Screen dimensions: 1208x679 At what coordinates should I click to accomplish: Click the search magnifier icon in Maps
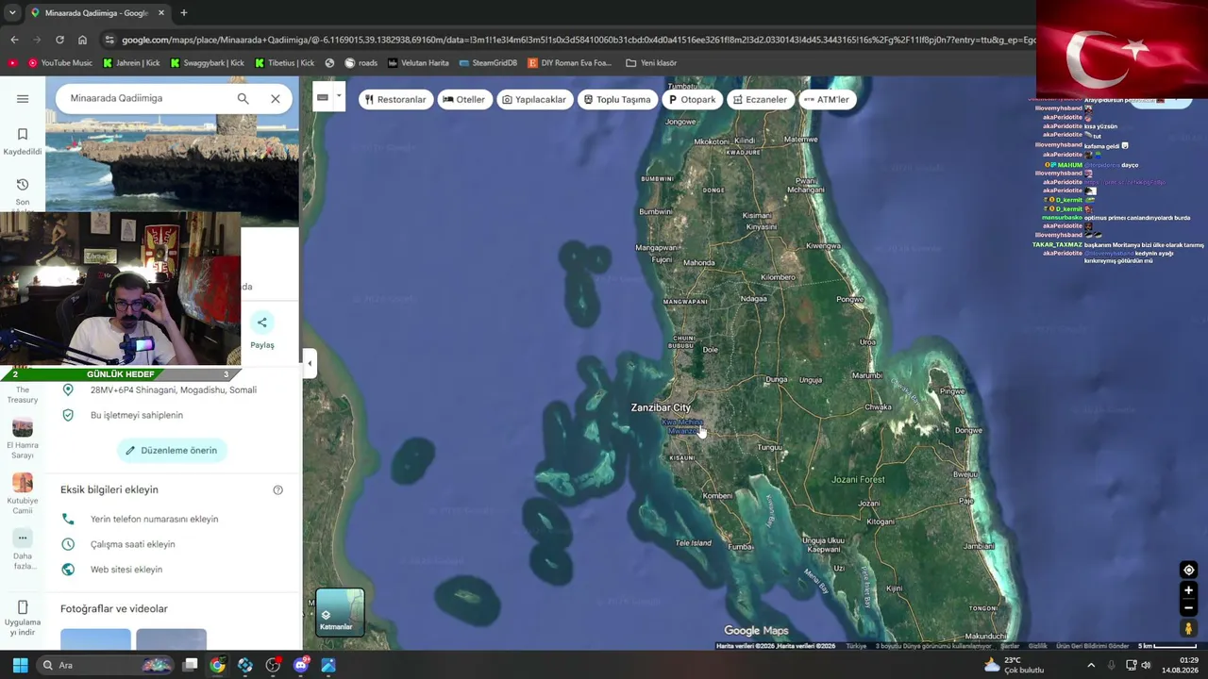tap(243, 98)
